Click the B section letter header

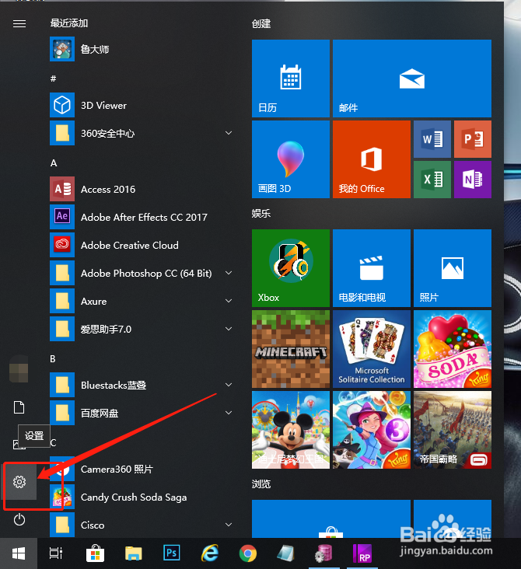[53, 358]
